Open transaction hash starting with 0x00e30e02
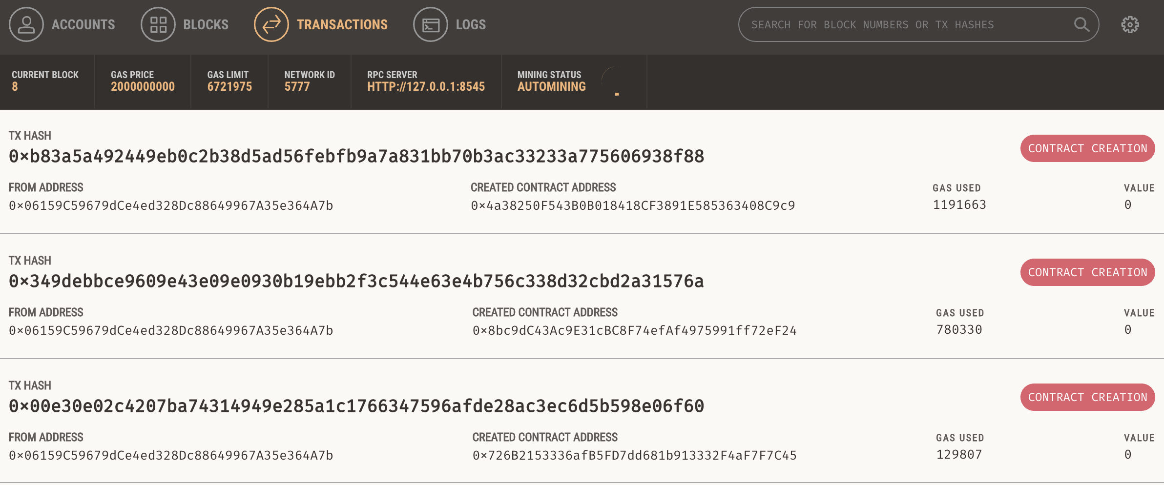 coord(356,406)
